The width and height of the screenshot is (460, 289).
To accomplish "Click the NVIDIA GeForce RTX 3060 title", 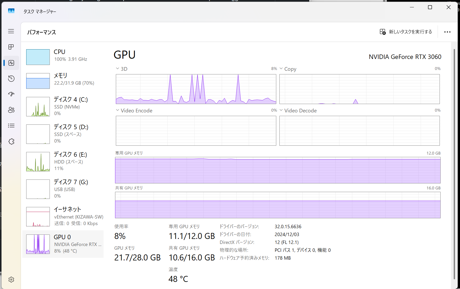I will click(x=405, y=57).
